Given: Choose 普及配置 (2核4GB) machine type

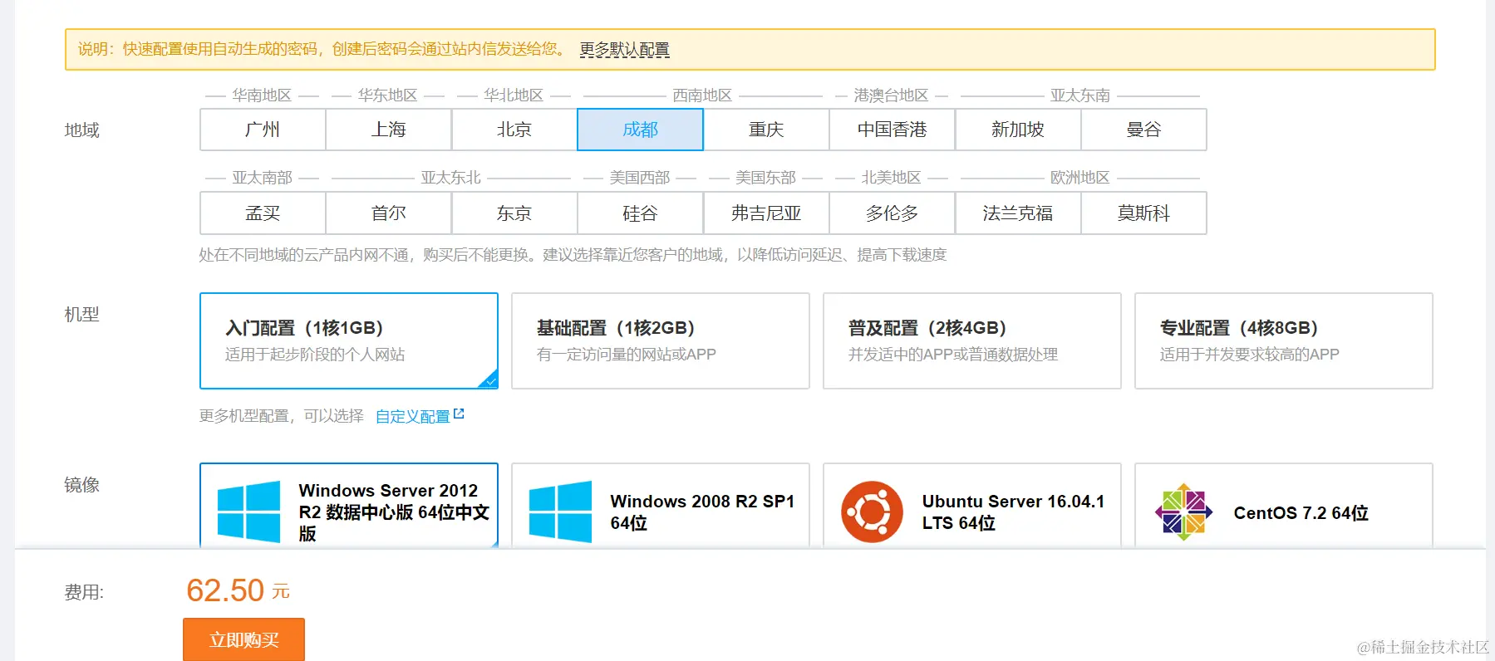Looking at the screenshot, I should pyautogui.click(x=972, y=340).
